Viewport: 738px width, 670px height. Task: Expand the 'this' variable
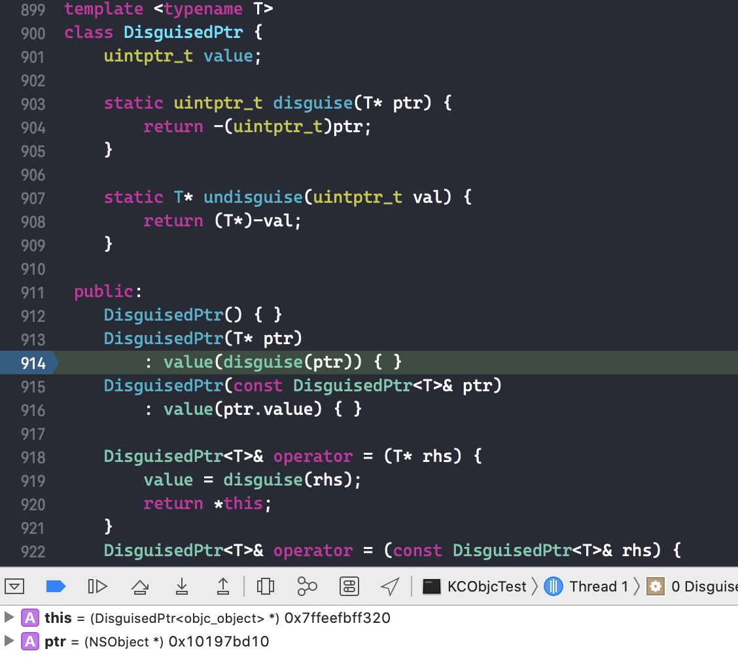[x=9, y=617]
